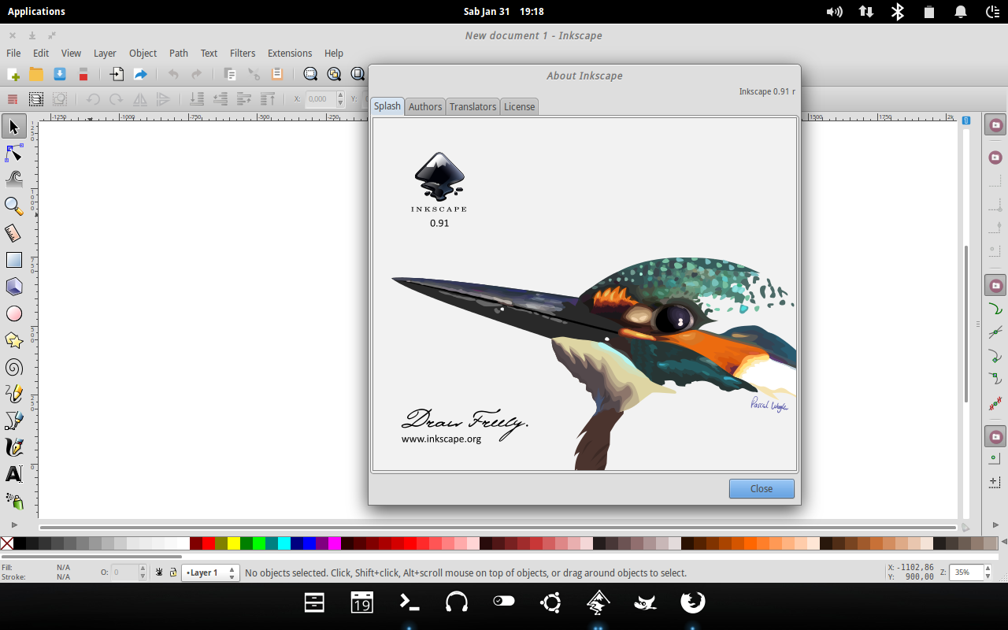This screenshot has height=630, width=1008.
Task: Click the Export blue arrow icon
Action: 140,74
